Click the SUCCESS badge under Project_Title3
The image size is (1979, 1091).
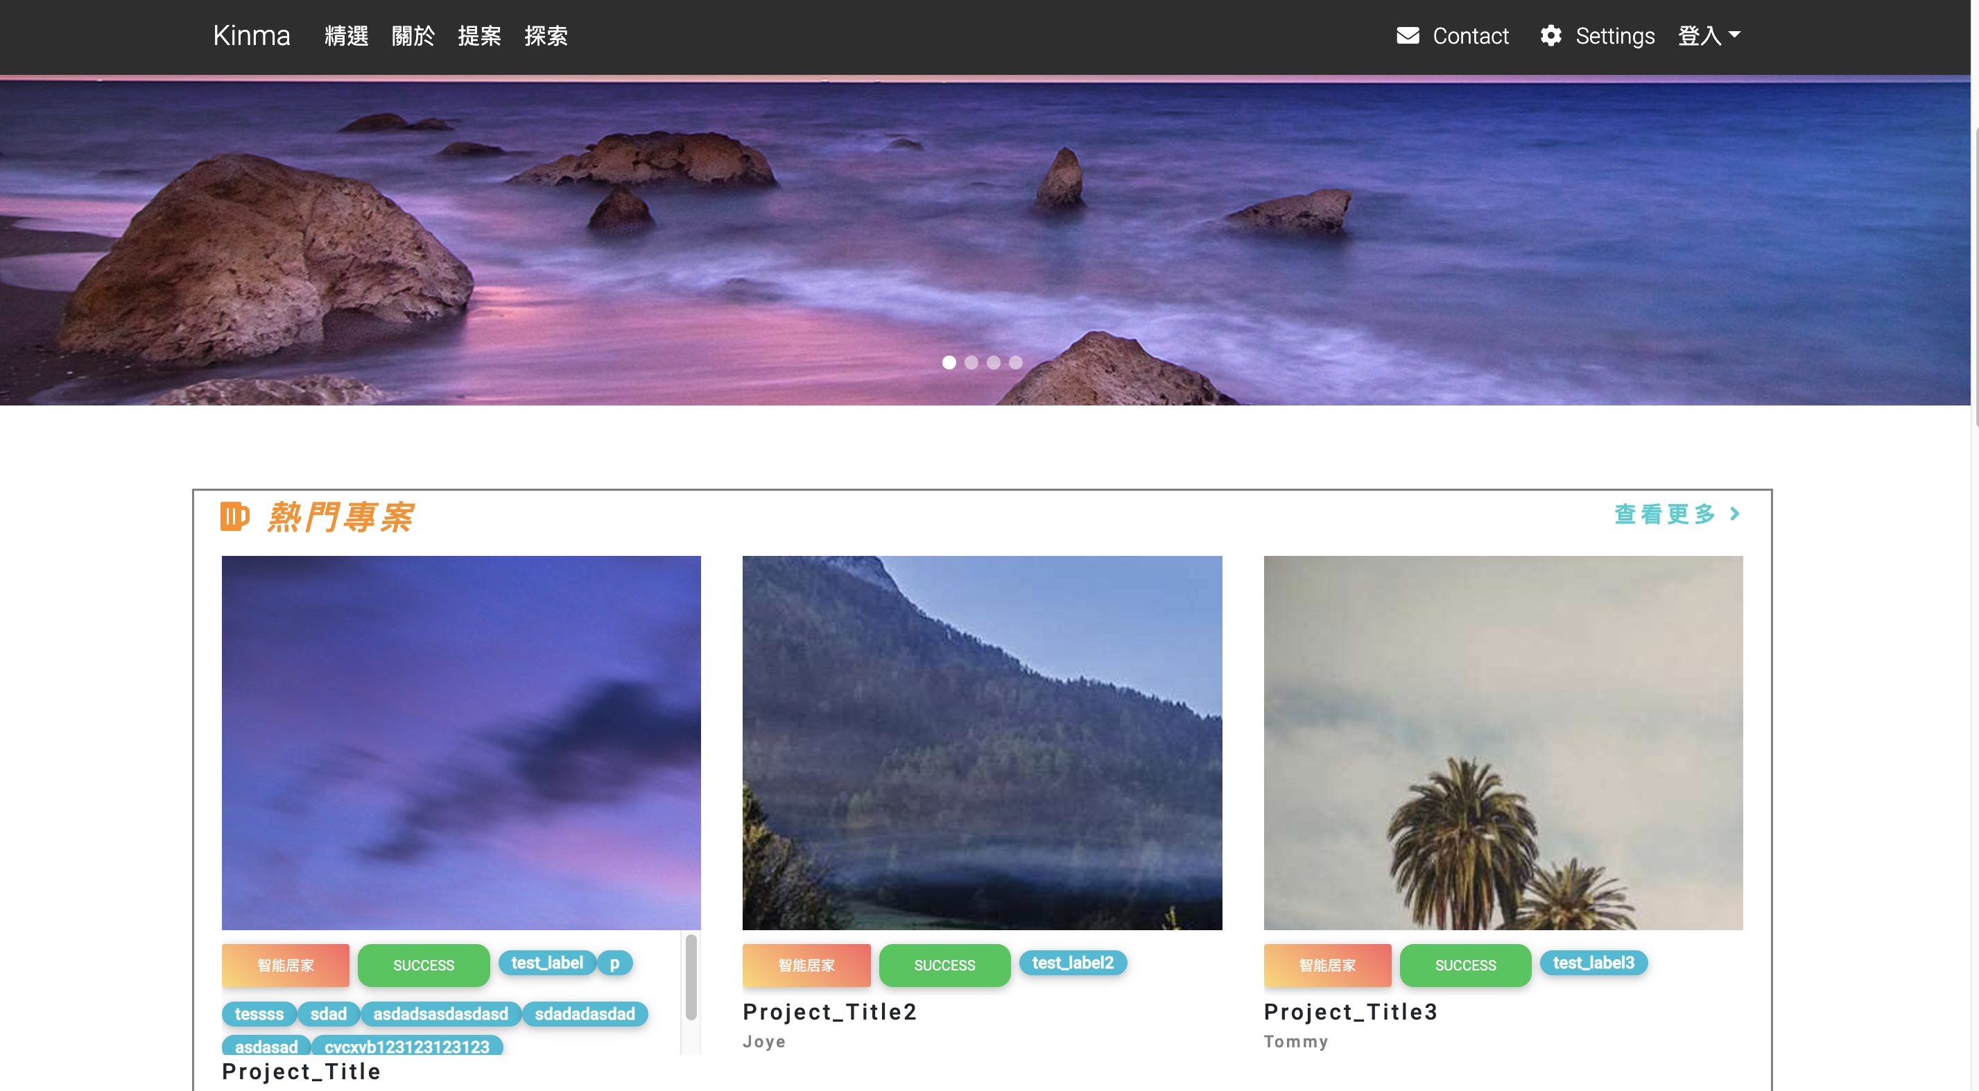(1465, 965)
